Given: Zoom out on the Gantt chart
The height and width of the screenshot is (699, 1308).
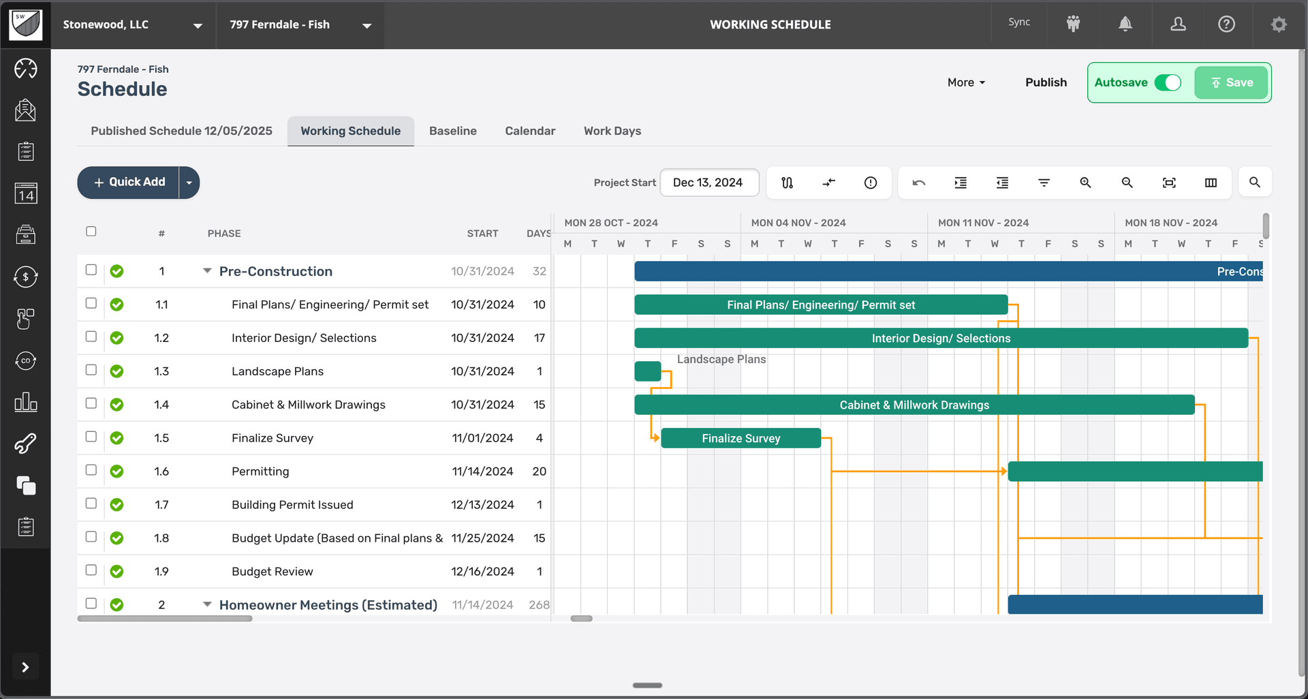Looking at the screenshot, I should tap(1127, 183).
